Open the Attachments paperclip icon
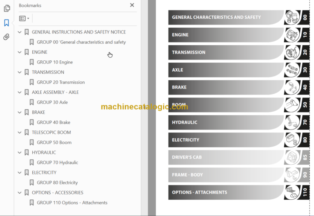This screenshot has height=216, width=314. pyautogui.click(x=7, y=37)
